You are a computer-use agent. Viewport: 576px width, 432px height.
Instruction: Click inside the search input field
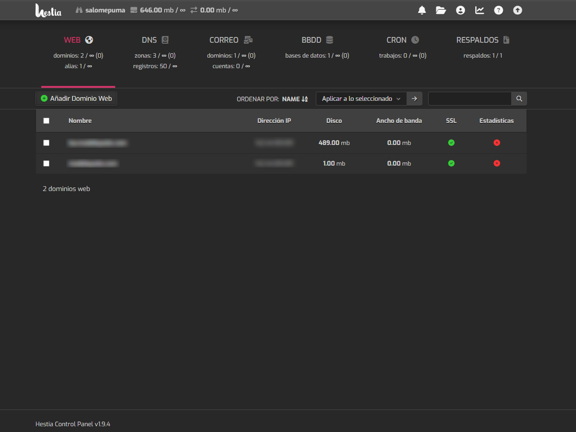pyautogui.click(x=469, y=98)
